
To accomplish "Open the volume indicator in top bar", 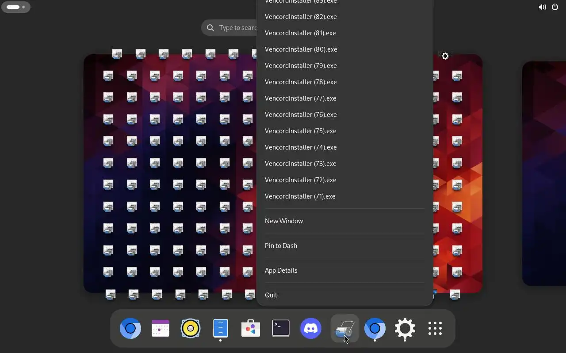I will [542, 7].
